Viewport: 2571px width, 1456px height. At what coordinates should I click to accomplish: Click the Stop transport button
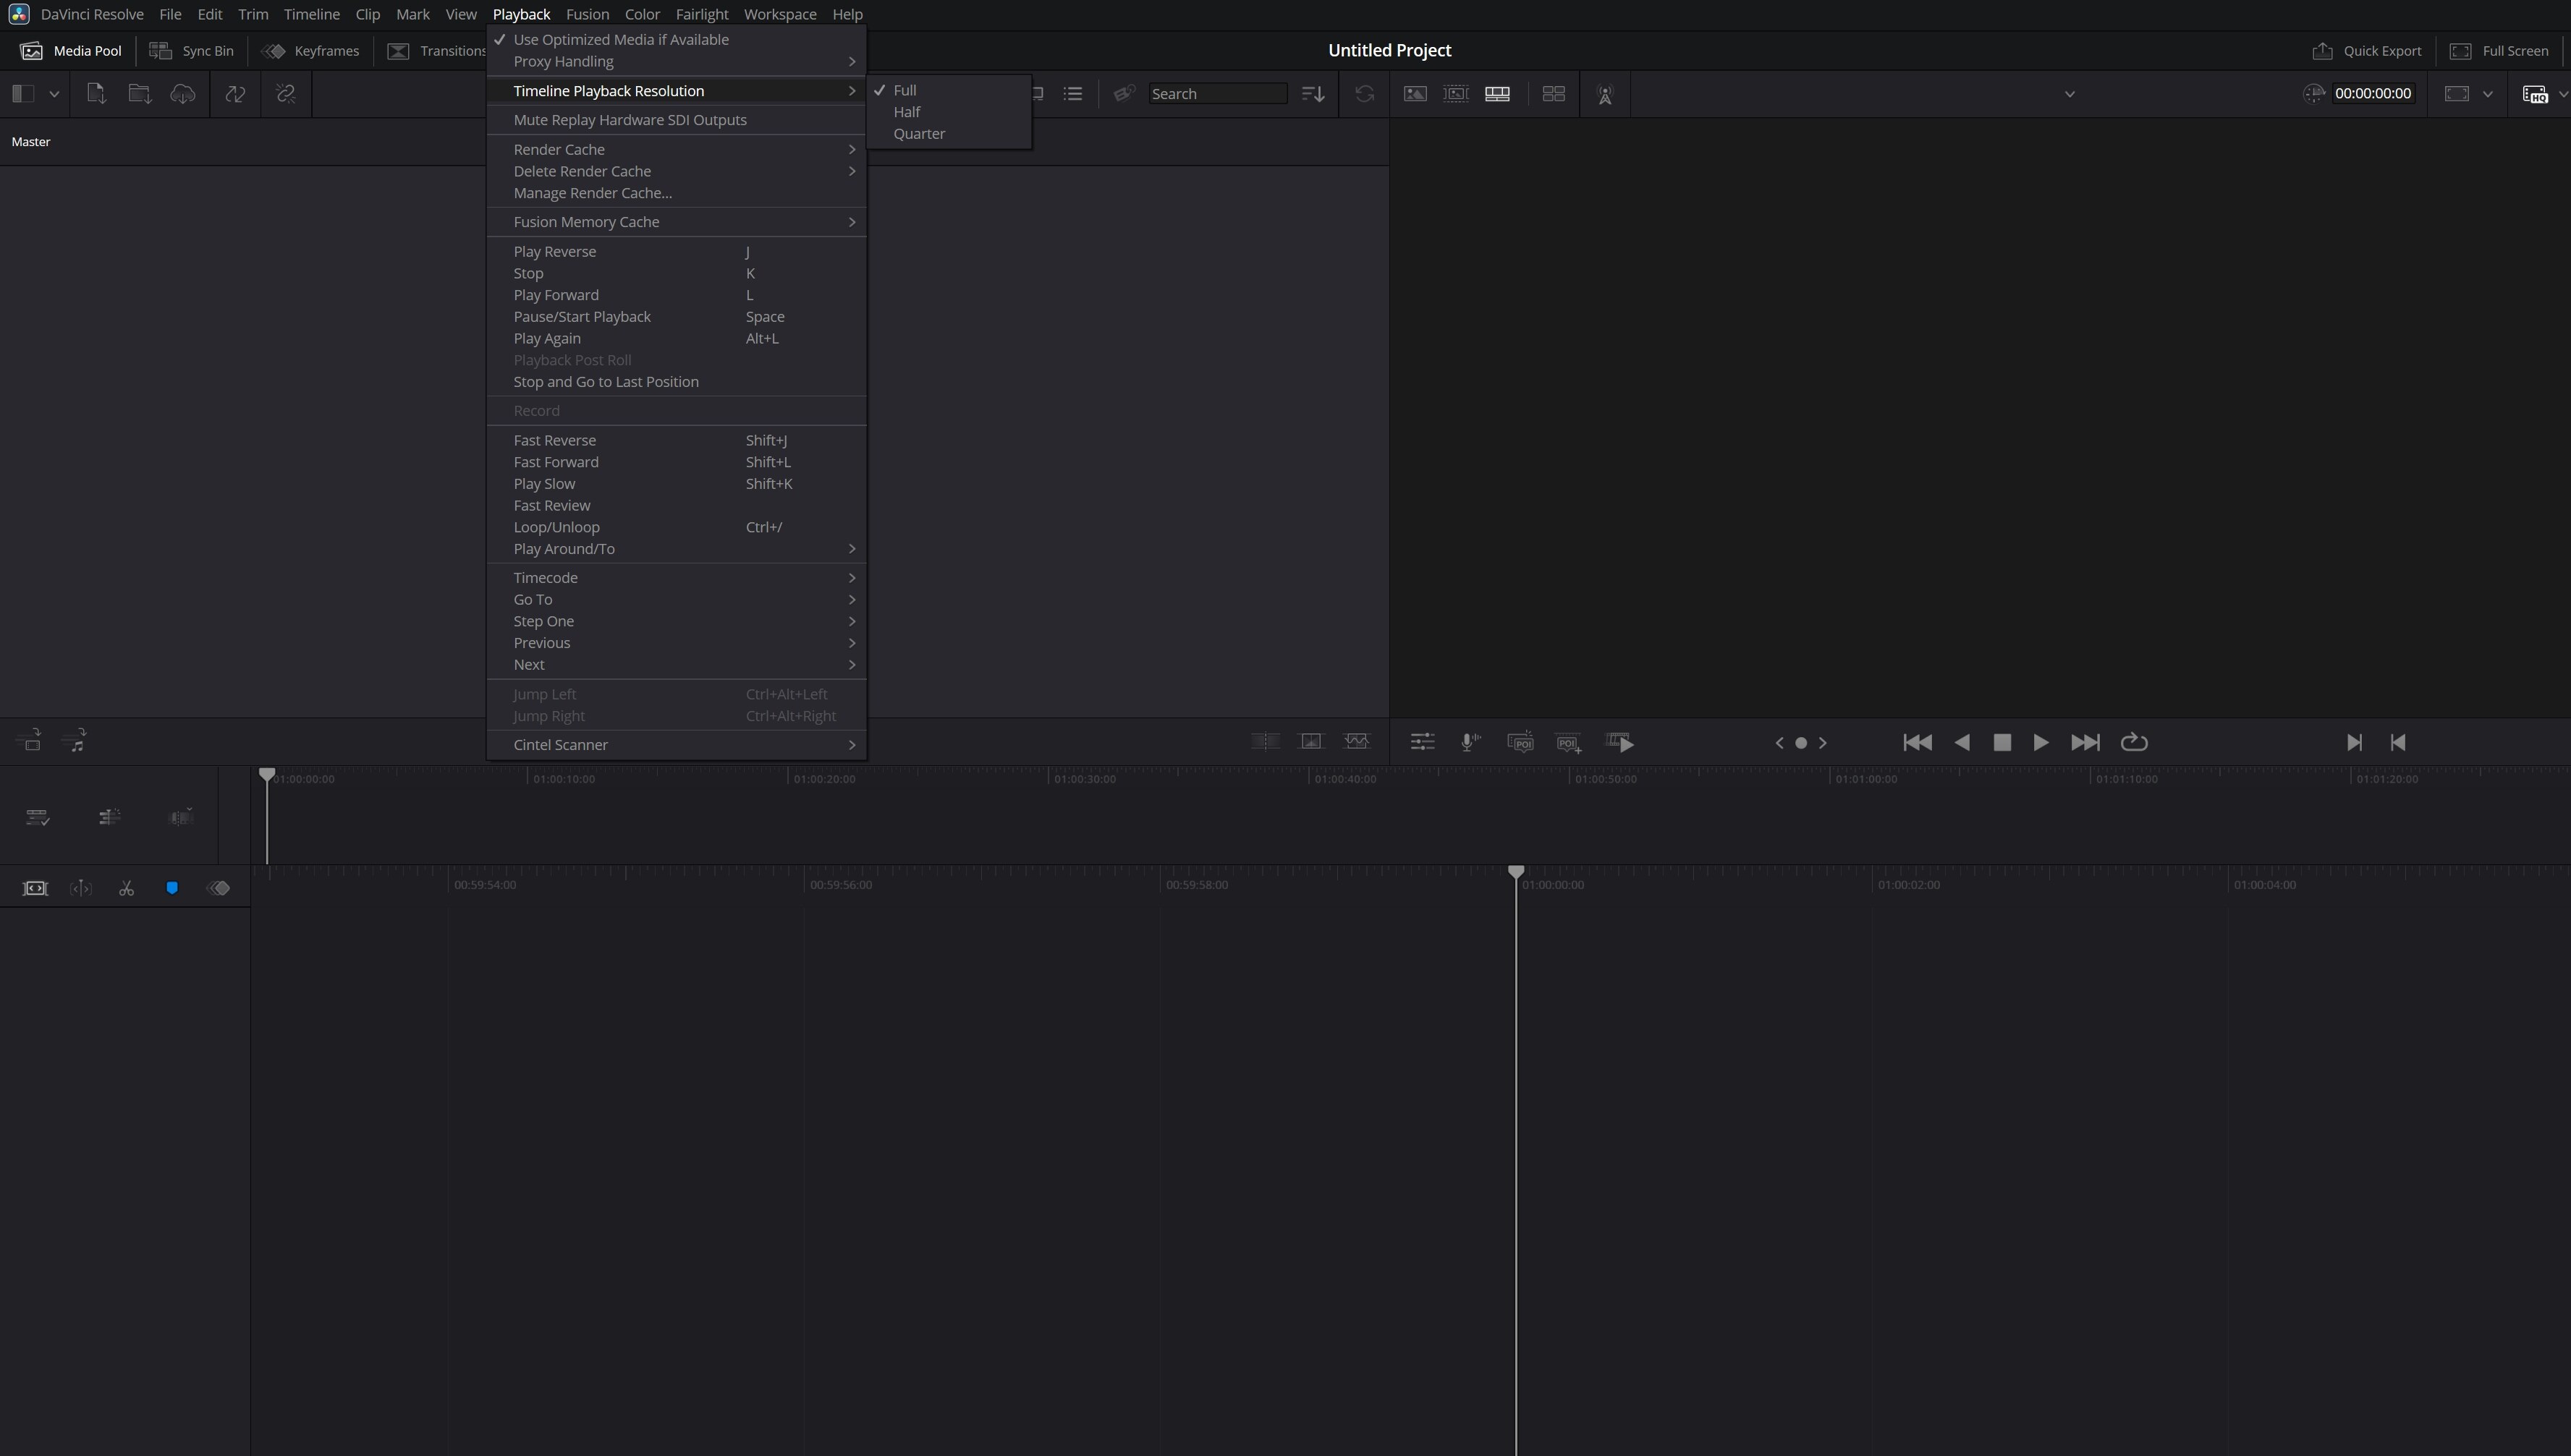tap(2002, 742)
